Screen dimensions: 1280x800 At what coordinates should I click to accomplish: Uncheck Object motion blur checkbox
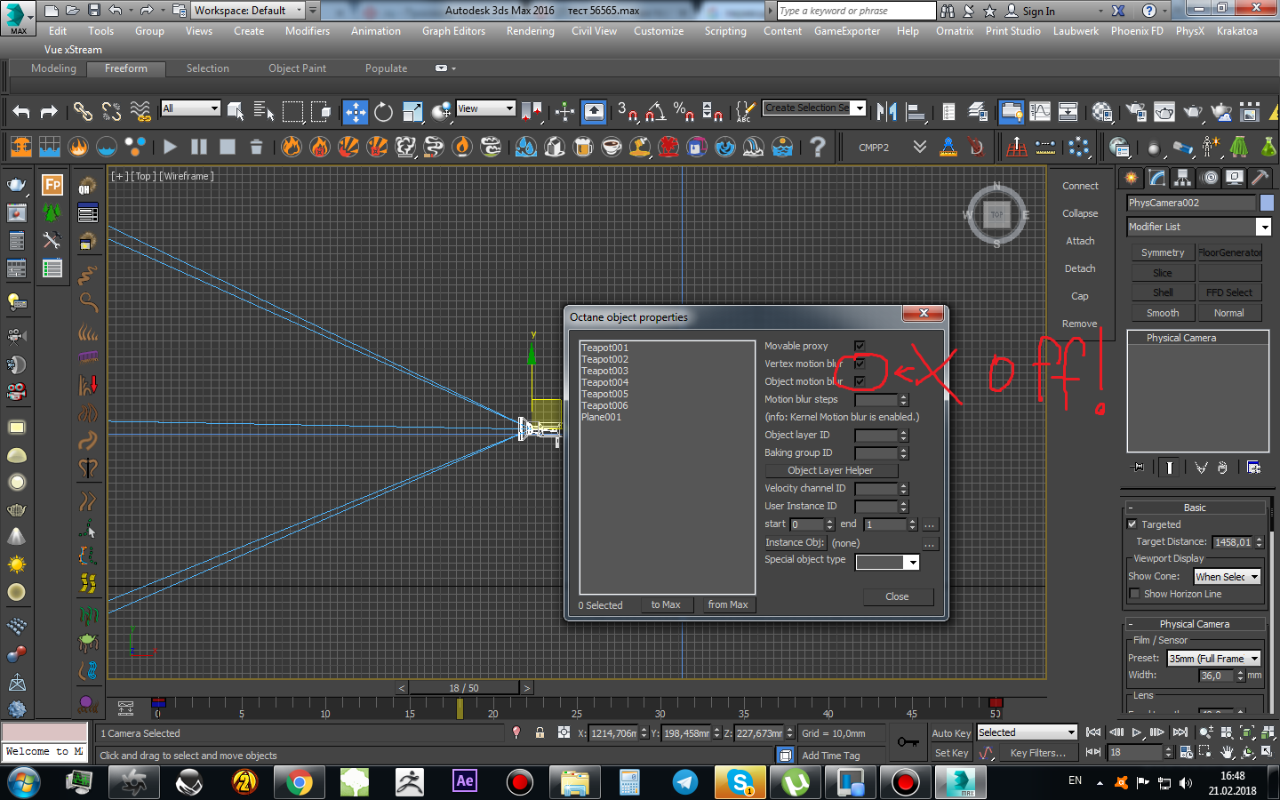coord(860,381)
